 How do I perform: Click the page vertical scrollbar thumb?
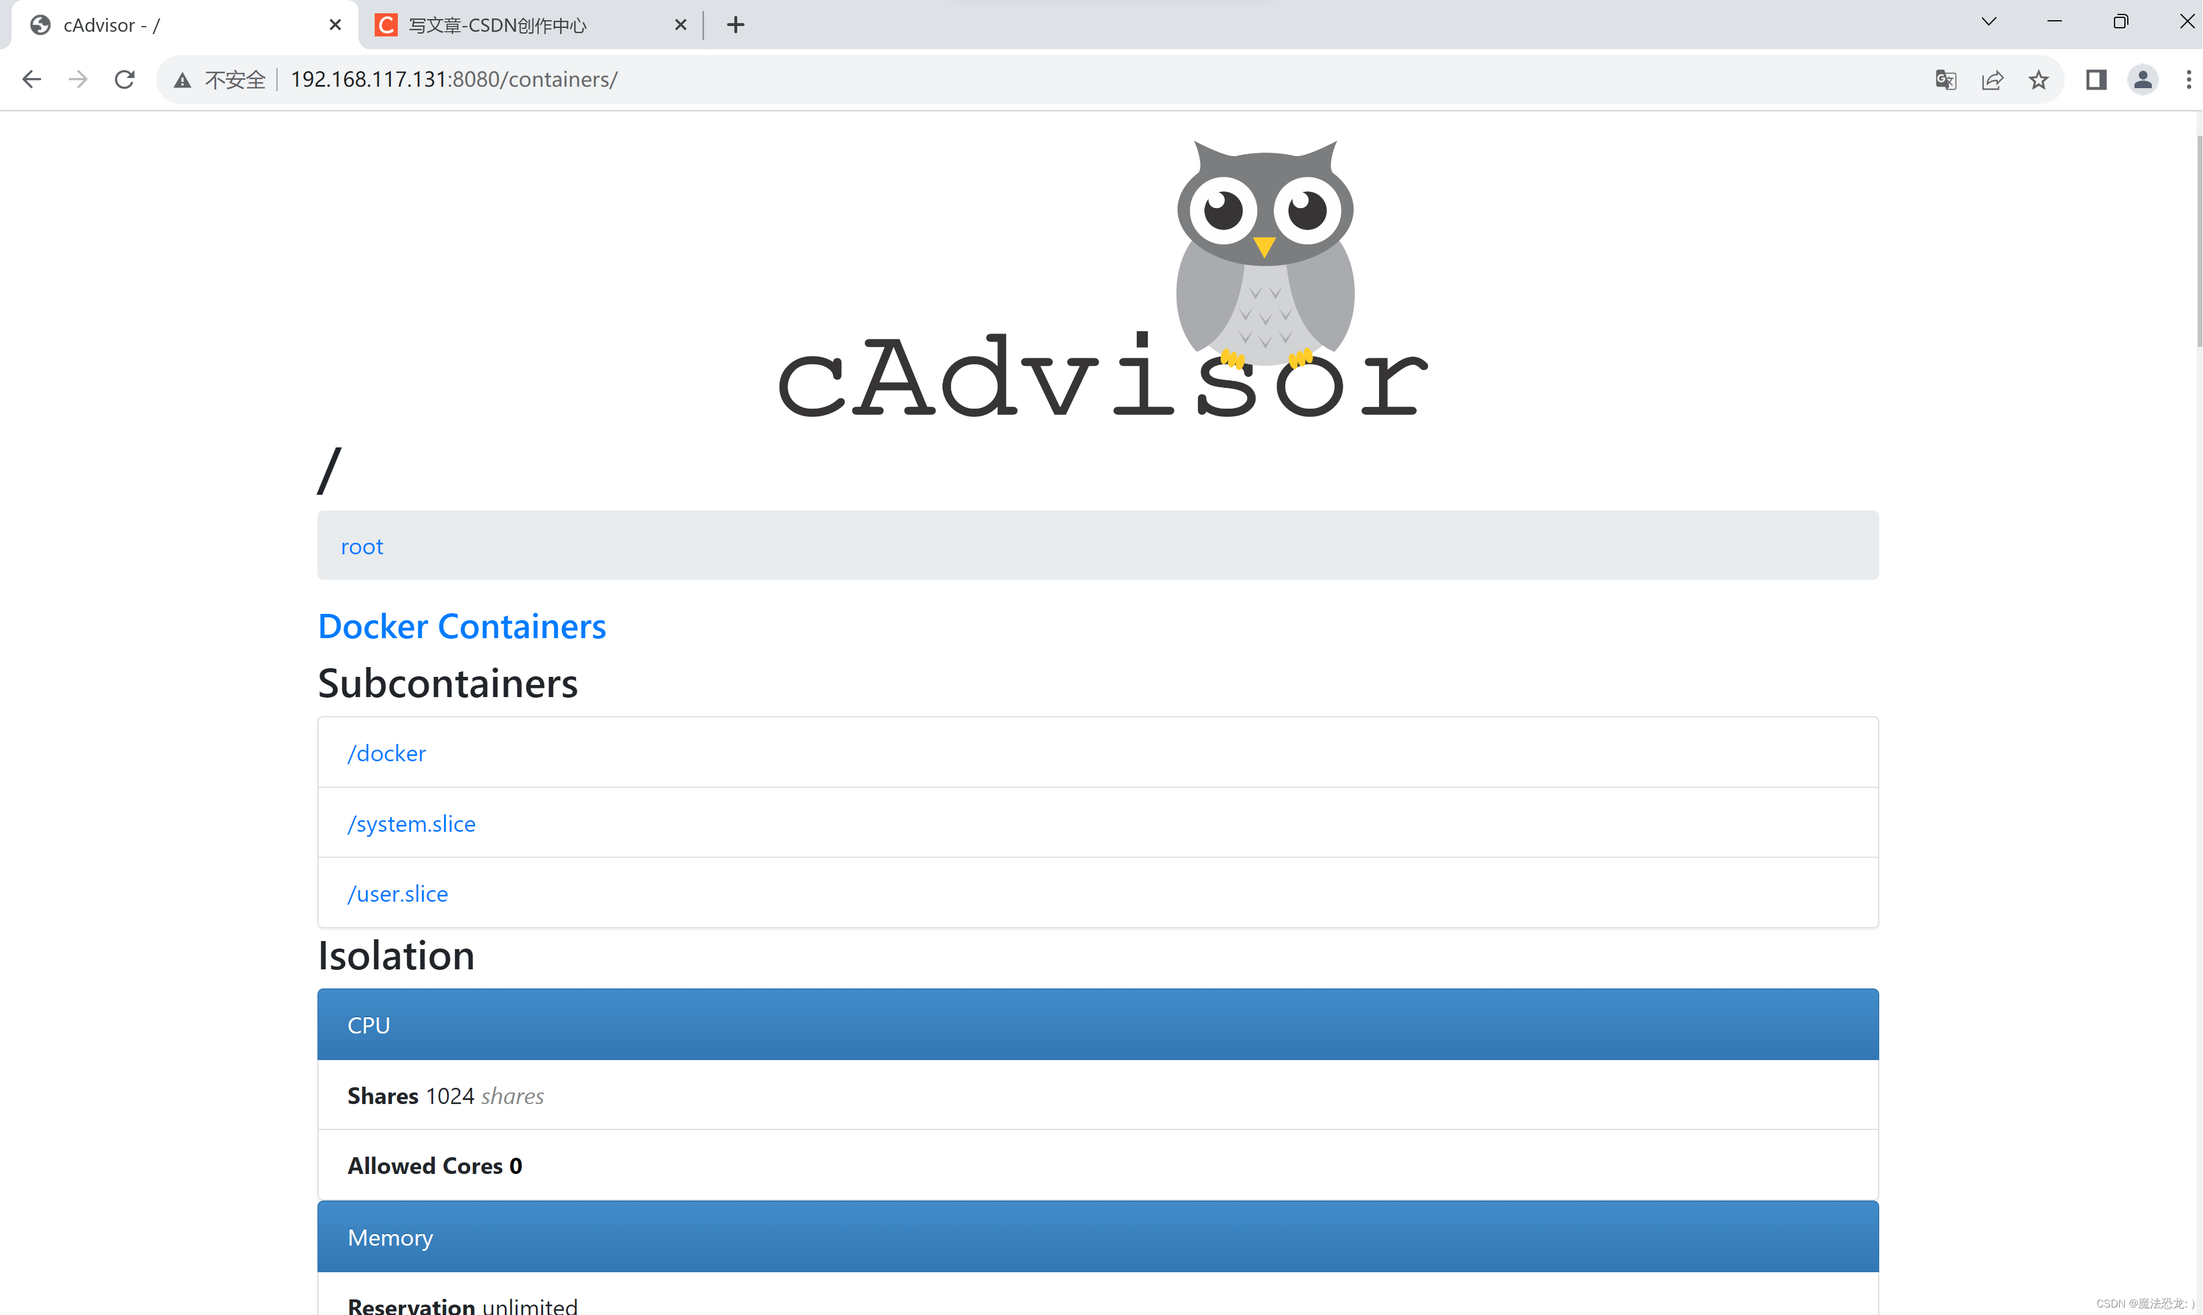point(2198,241)
